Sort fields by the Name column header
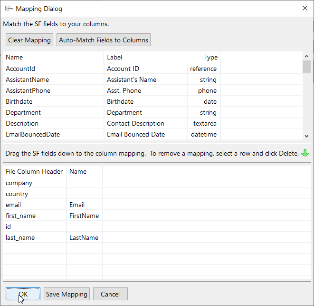Screen dimensions: 314x306 coord(14,57)
